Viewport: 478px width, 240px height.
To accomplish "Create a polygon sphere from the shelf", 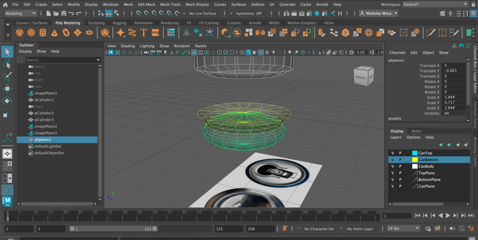I will (x=20, y=33).
